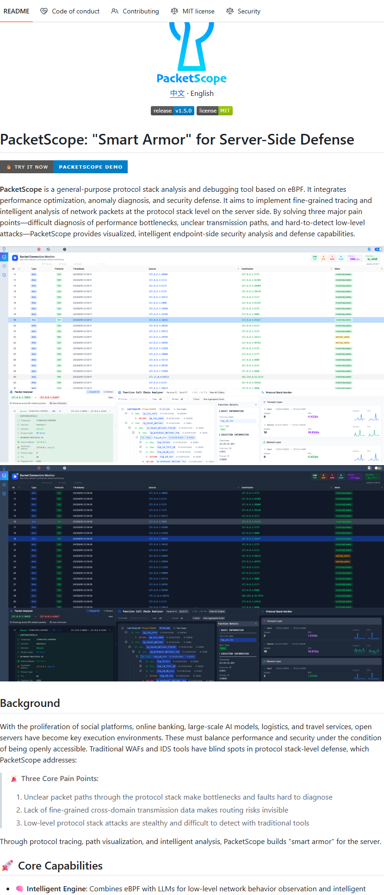Click the "Smart Armor" main title heading
The image size is (384, 895).
(x=177, y=139)
